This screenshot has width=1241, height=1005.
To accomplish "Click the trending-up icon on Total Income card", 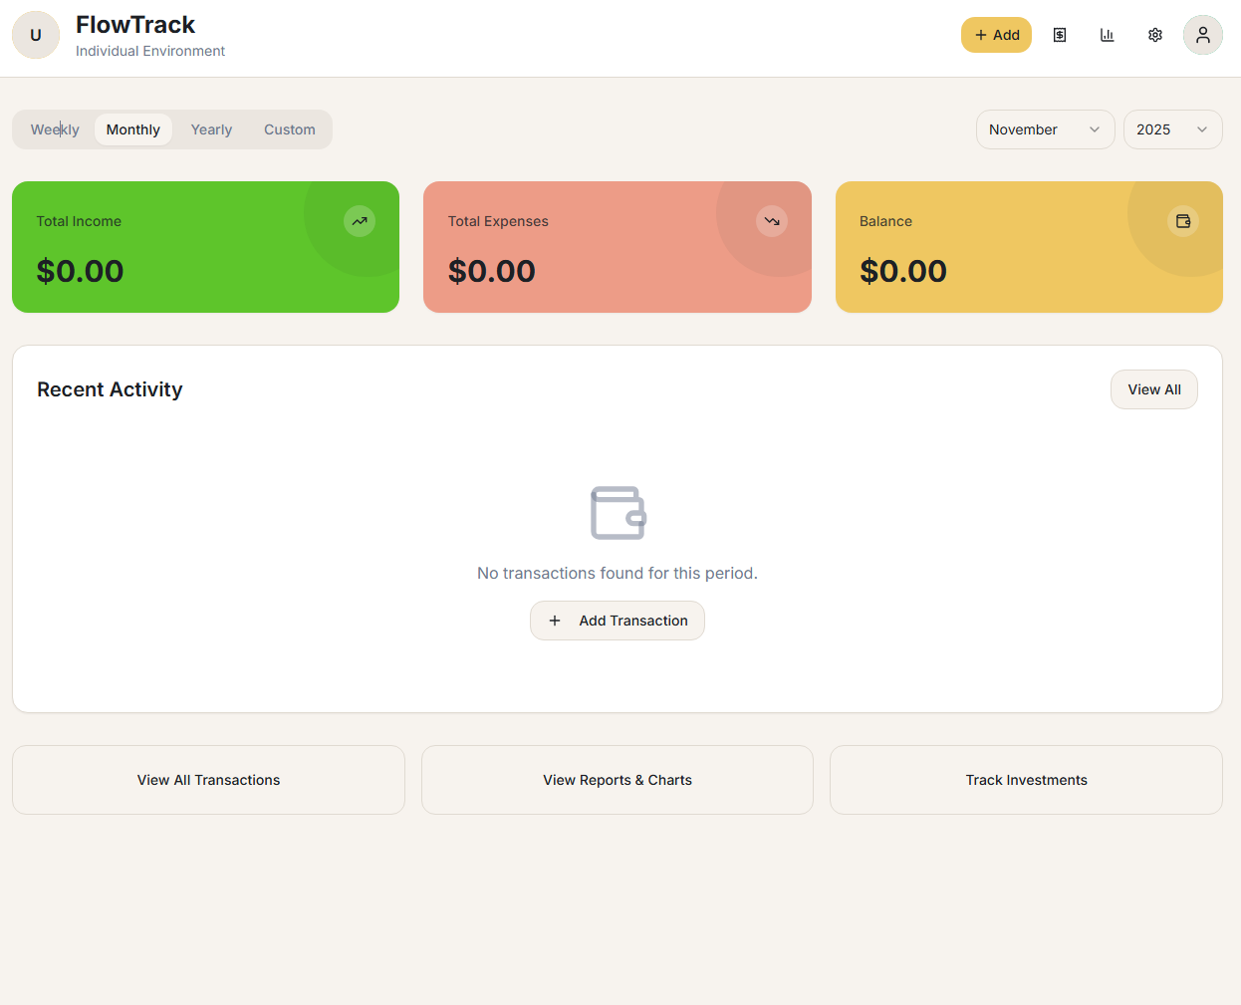I will [x=360, y=220].
